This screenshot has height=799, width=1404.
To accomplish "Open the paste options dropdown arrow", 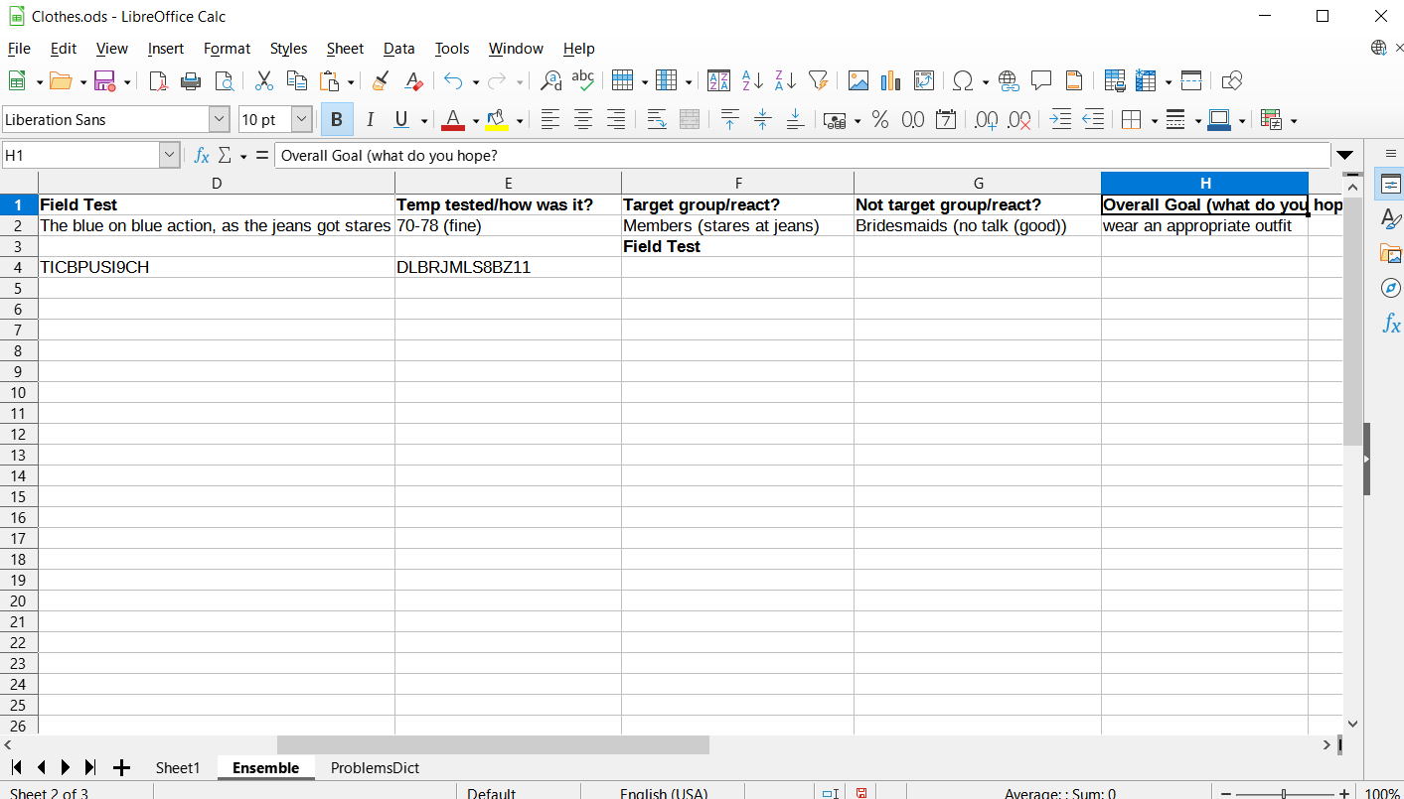I will [351, 81].
